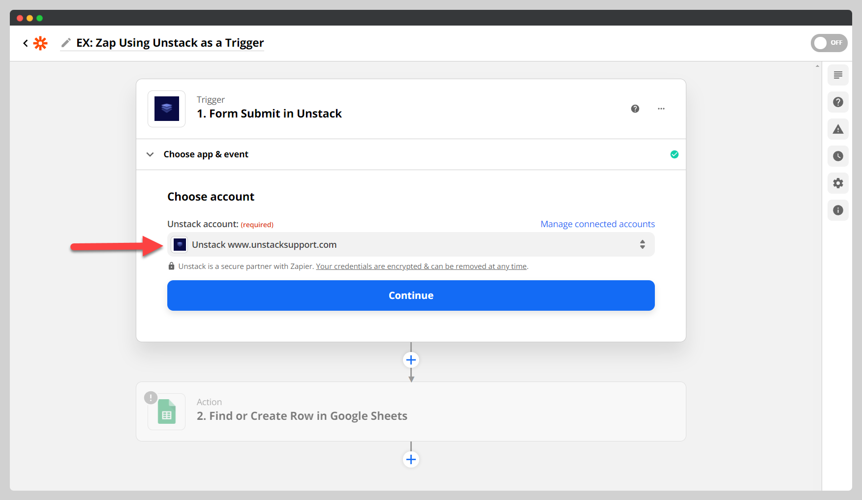862x500 pixels.
Task: Open the warning triangle icon in sidebar
Action: click(x=838, y=129)
